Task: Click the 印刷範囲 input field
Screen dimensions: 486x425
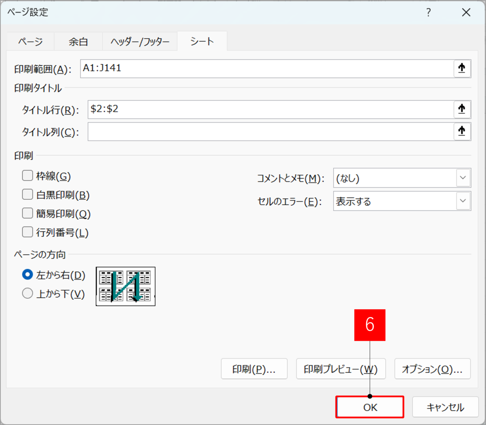Action: (x=267, y=69)
